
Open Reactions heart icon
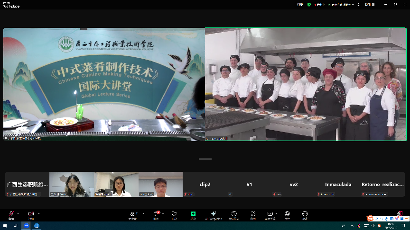point(174,215)
